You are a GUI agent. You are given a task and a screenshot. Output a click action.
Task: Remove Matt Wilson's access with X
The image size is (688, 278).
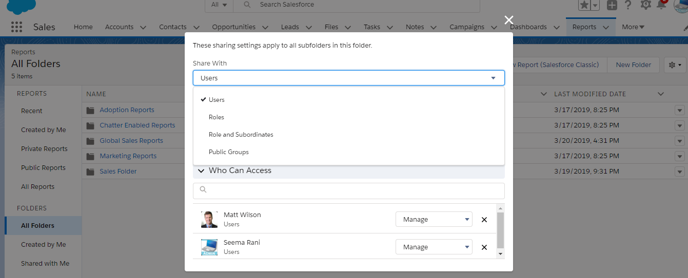484,220
